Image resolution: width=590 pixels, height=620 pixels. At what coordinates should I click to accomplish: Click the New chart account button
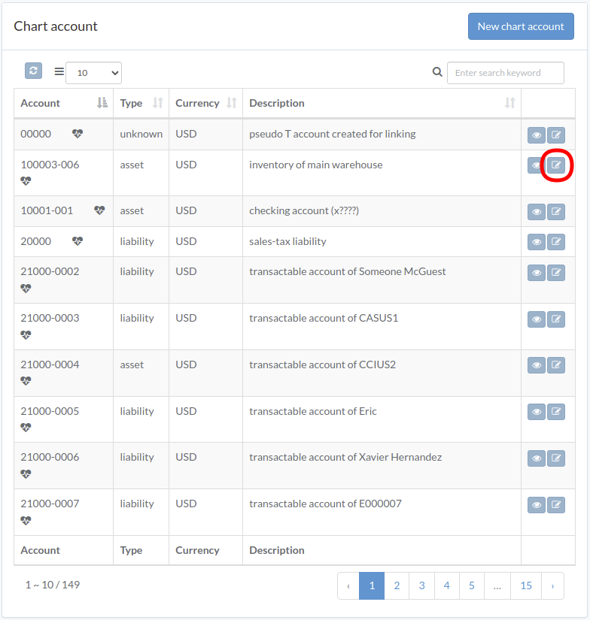click(x=521, y=26)
